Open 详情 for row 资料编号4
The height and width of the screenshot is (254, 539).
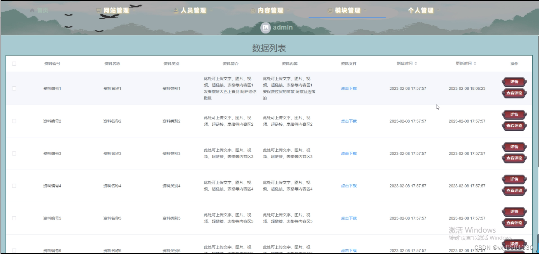pyautogui.click(x=514, y=179)
